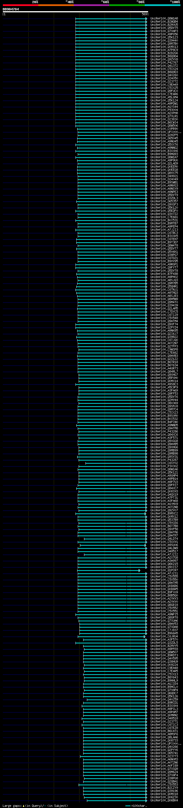This screenshot has height=808, width=183.
Task: Select the UniRef100_Q5PXH0 label
Action: (164, 378)
